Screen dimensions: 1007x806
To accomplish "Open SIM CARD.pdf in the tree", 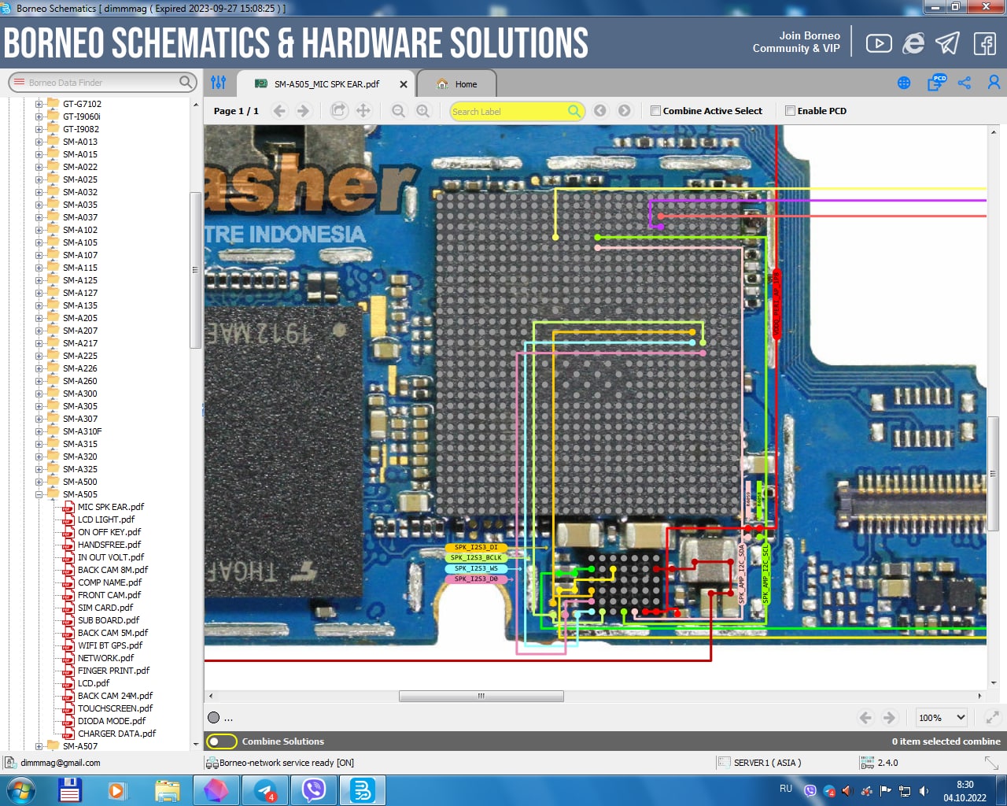I will pyautogui.click(x=105, y=608).
